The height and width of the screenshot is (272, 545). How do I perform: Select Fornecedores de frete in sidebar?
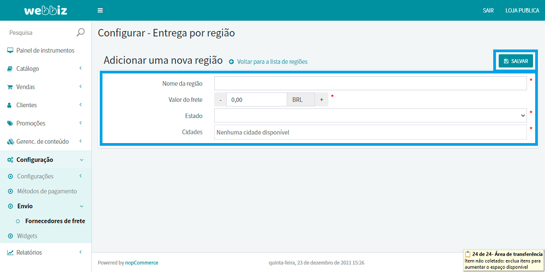point(55,221)
